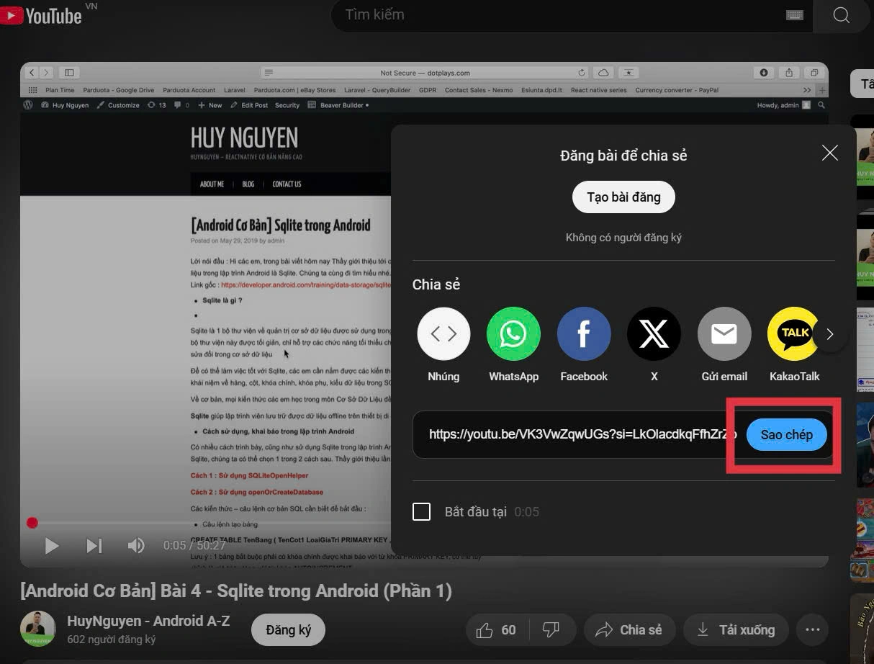Image resolution: width=874 pixels, height=664 pixels.
Task: Share through Gửi email icon
Action: coord(724,333)
